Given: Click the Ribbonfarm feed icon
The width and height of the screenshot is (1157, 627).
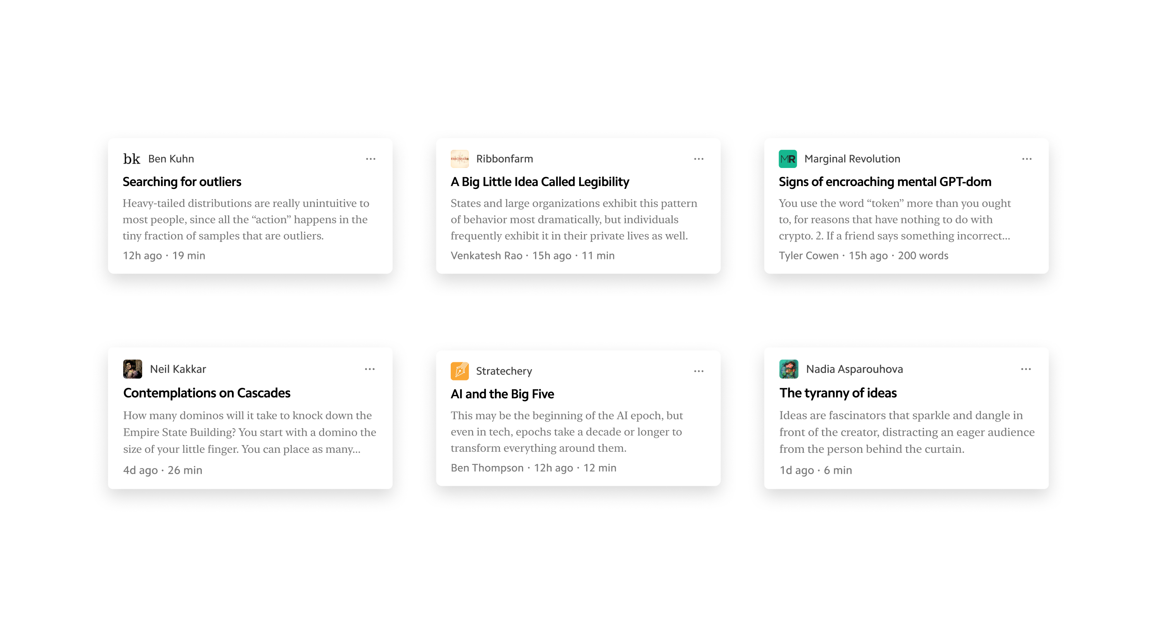Looking at the screenshot, I should [460, 159].
